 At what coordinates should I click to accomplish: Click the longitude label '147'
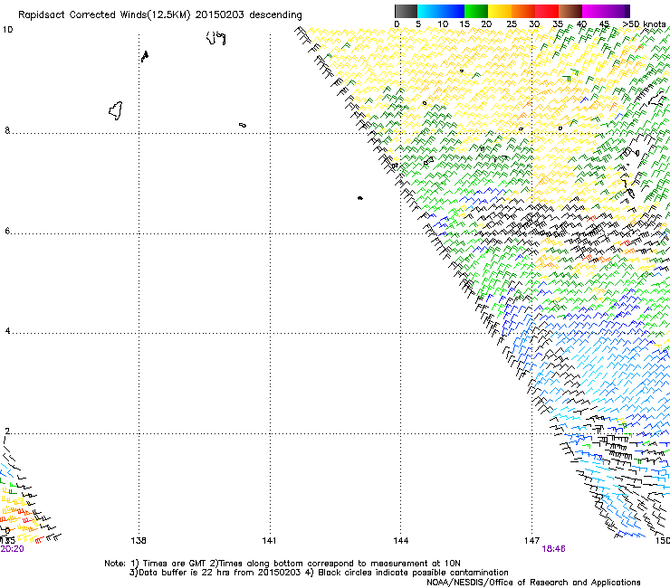click(532, 541)
